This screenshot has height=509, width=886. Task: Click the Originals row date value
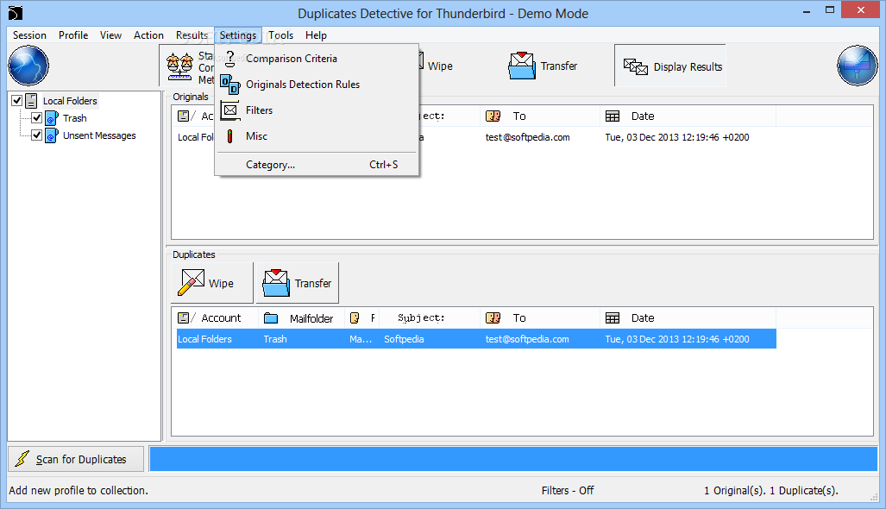click(x=677, y=137)
